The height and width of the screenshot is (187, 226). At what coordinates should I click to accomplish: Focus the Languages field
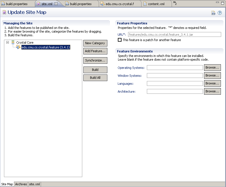175,83
